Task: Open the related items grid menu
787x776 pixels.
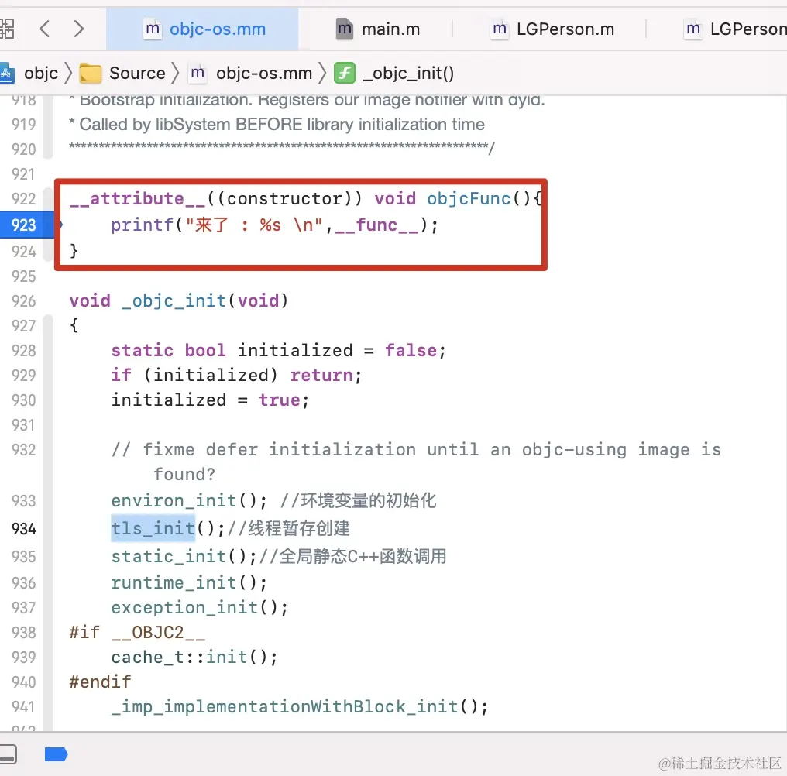Action: pos(6,29)
